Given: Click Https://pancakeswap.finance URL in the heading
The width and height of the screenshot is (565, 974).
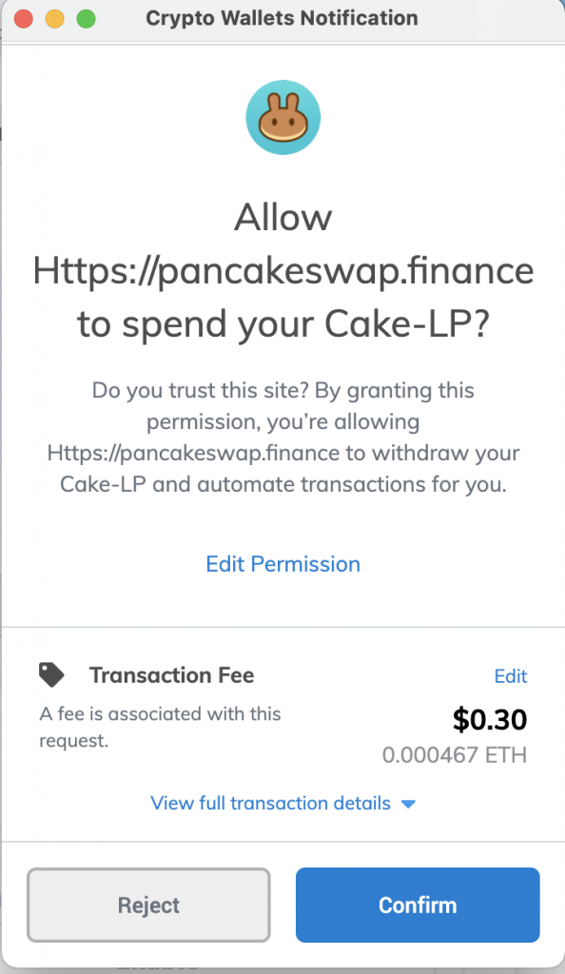Looking at the screenshot, I should tap(283, 271).
